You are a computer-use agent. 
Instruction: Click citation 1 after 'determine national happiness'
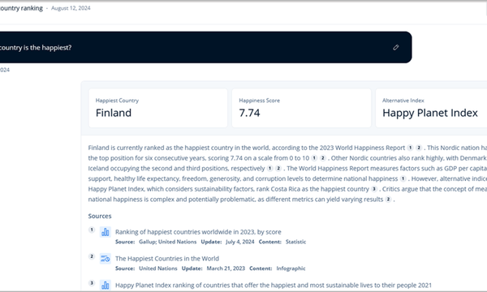tap(403, 178)
